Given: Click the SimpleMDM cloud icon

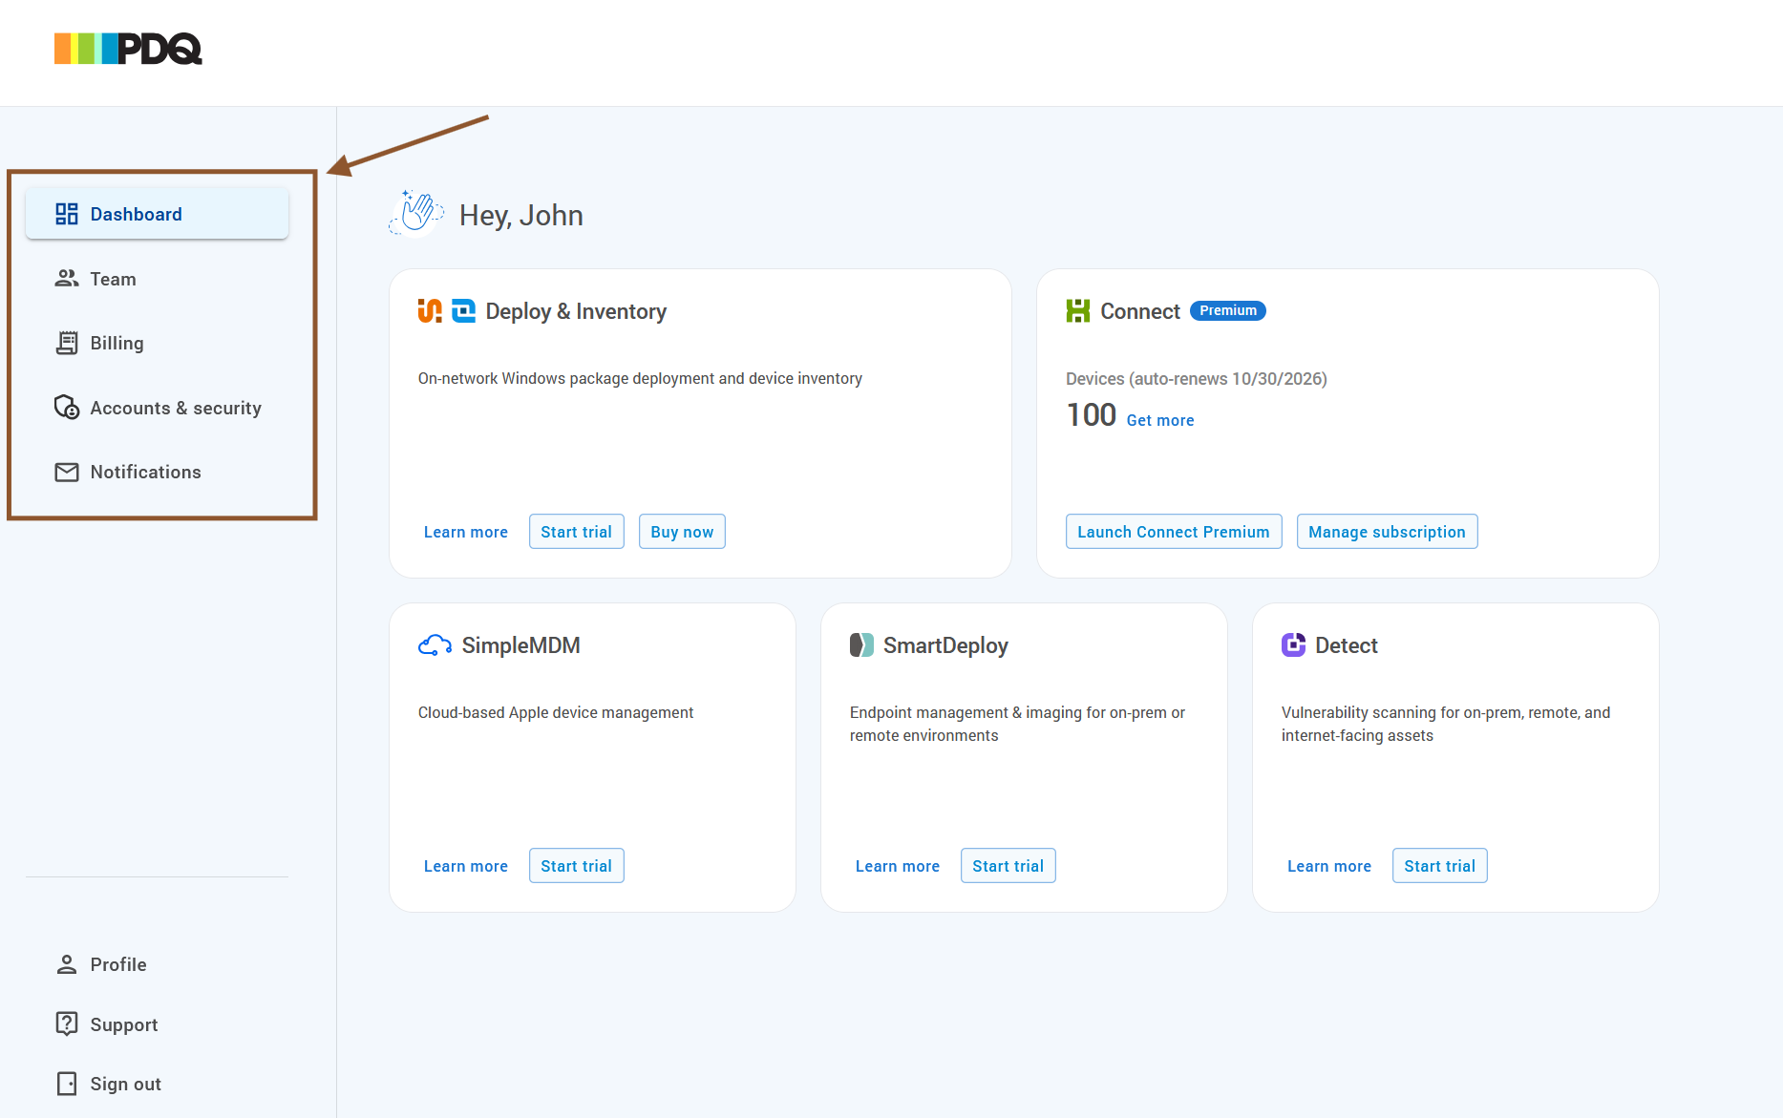Looking at the screenshot, I should click(435, 645).
